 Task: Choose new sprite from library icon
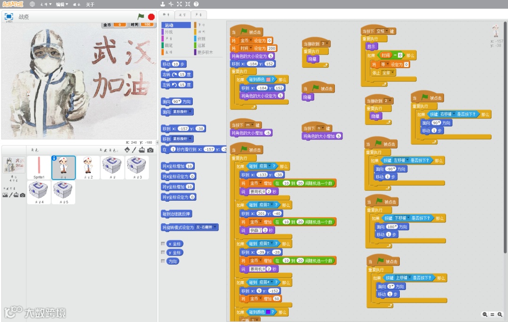coord(127,150)
